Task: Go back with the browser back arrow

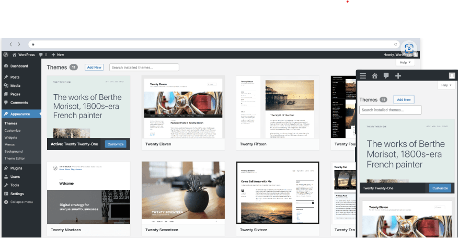Action: 11,44
